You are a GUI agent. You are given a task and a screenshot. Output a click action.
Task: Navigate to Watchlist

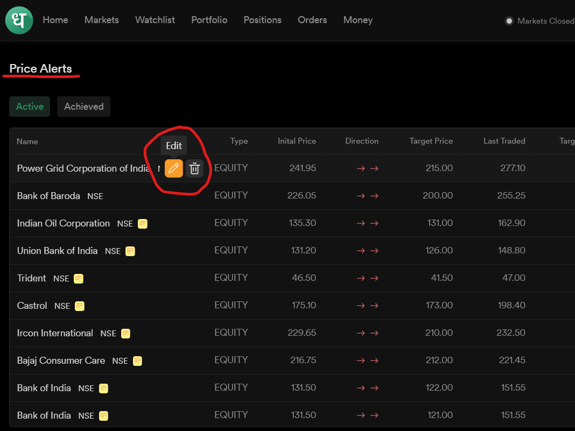click(155, 20)
